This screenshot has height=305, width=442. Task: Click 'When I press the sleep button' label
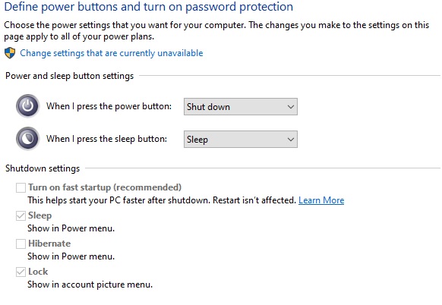[x=106, y=139]
